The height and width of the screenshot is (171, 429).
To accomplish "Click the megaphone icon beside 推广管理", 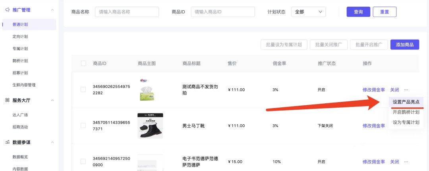I will tap(8, 10).
